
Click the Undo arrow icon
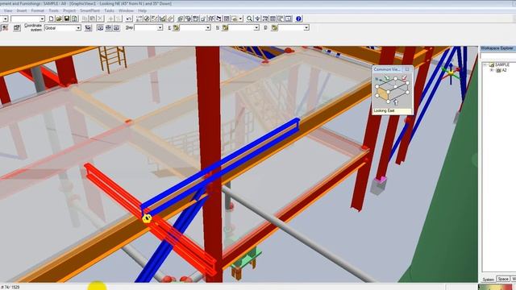point(129,19)
